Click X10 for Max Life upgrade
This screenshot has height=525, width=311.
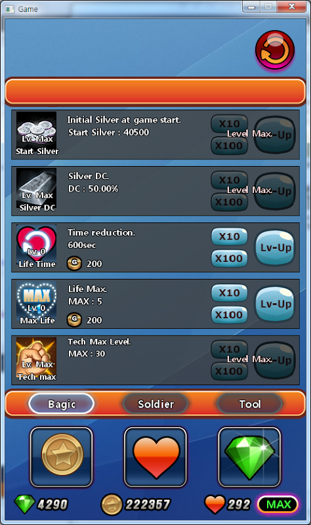[x=230, y=293]
